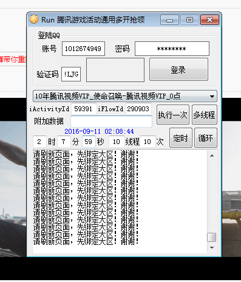Image resolution: width=241 pixels, height=282 pixels.
Task: Click the iFlowId field showing 290903
Action: click(138, 109)
